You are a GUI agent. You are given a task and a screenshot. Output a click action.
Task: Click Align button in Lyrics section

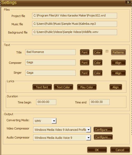coord(116,87)
